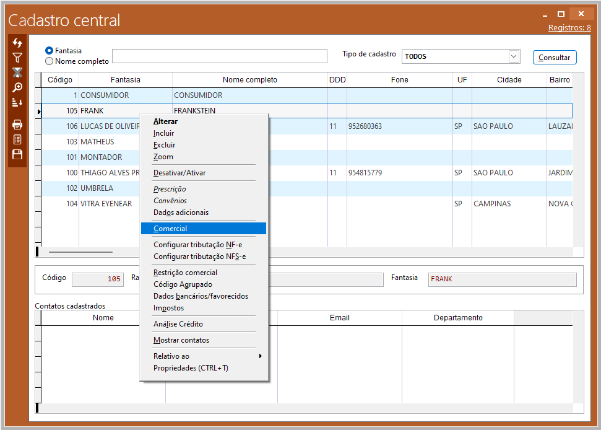Choose Comercial in the context menu
The image size is (601, 430).
pos(170,229)
